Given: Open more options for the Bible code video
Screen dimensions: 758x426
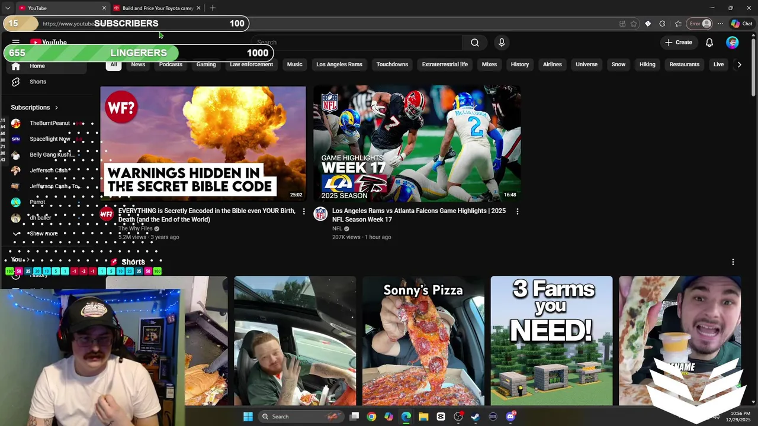Looking at the screenshot, I should 304,211.
